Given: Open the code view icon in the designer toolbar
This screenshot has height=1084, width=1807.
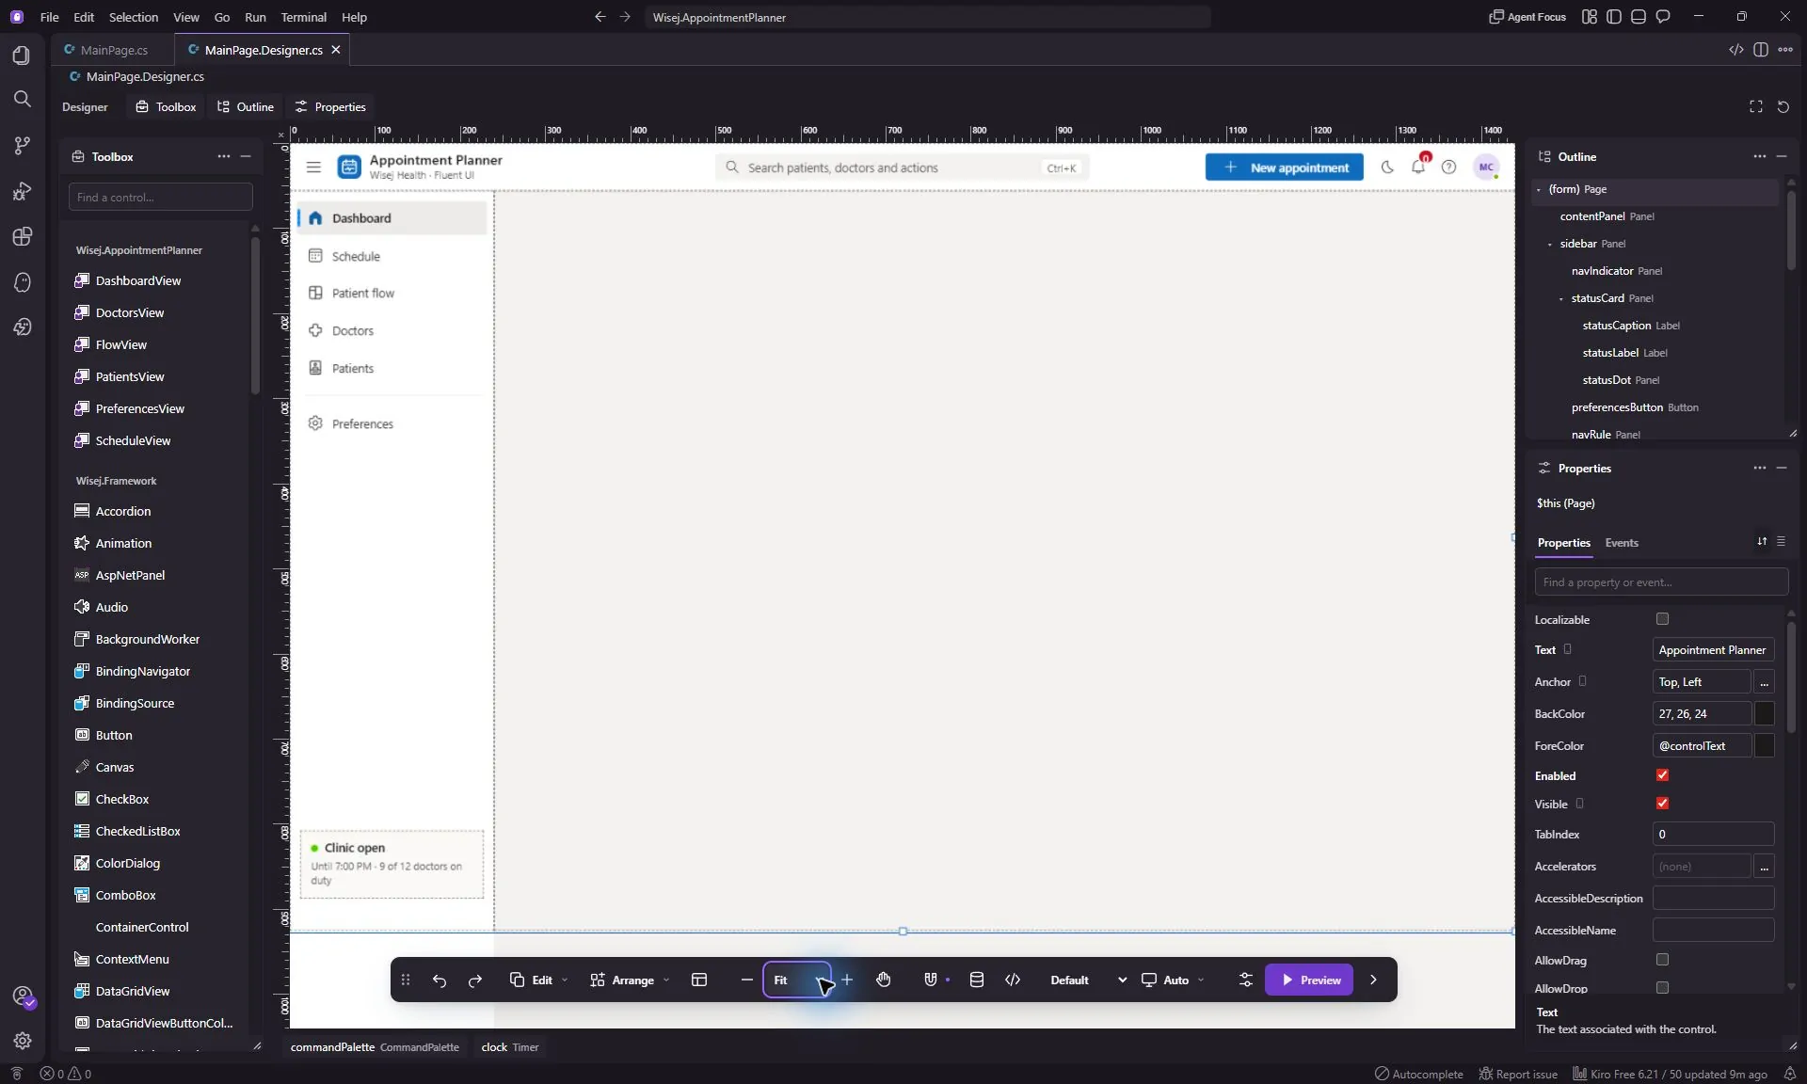Looking at the screenshot, I should click(x=1013, y=980).
